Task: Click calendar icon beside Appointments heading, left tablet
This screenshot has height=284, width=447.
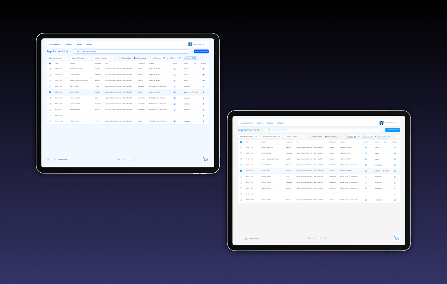Action: (x=67, y=51)
